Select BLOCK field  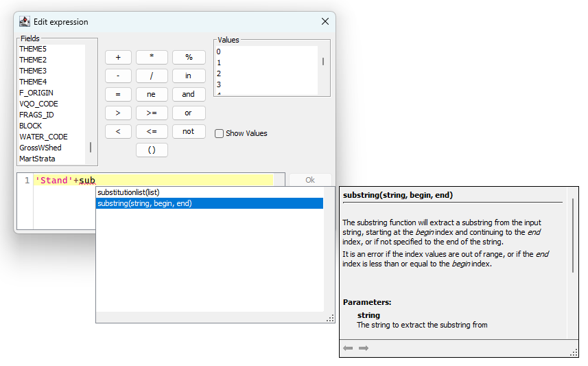(x=51, y=126)
